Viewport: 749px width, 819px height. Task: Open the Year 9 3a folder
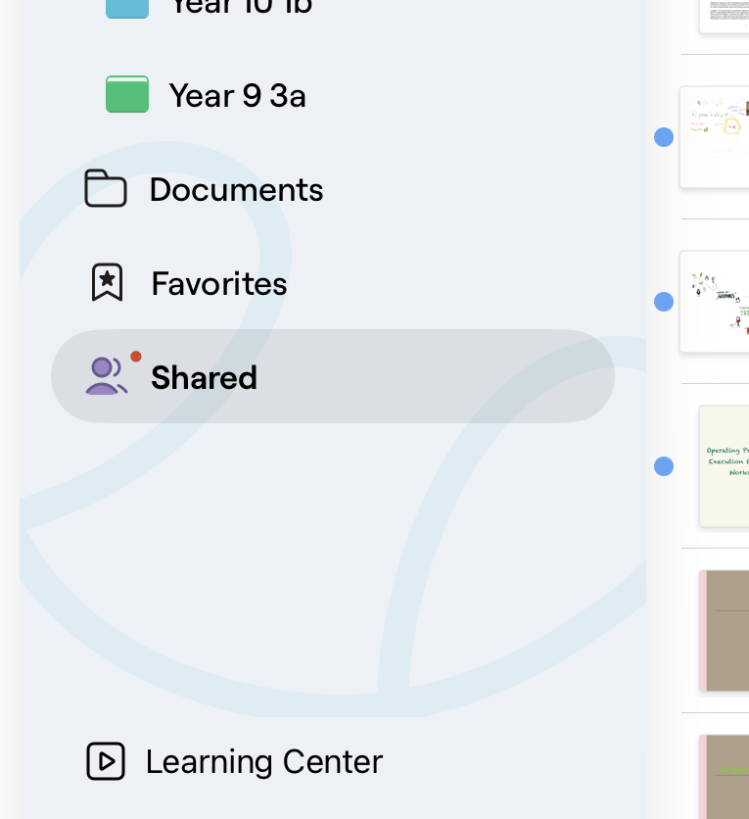pos(237,96)
